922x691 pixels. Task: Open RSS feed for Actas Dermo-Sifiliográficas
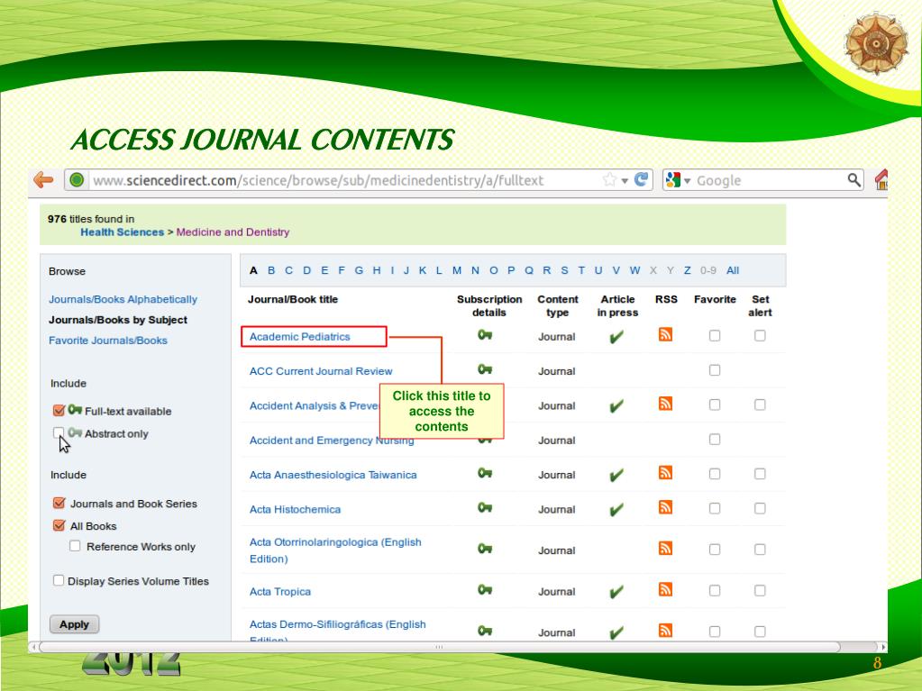point(665,631)
